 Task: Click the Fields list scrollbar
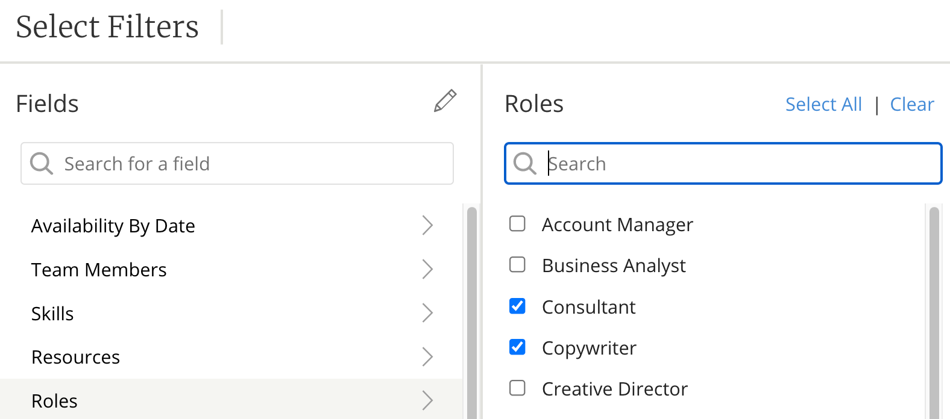point(472,312)
